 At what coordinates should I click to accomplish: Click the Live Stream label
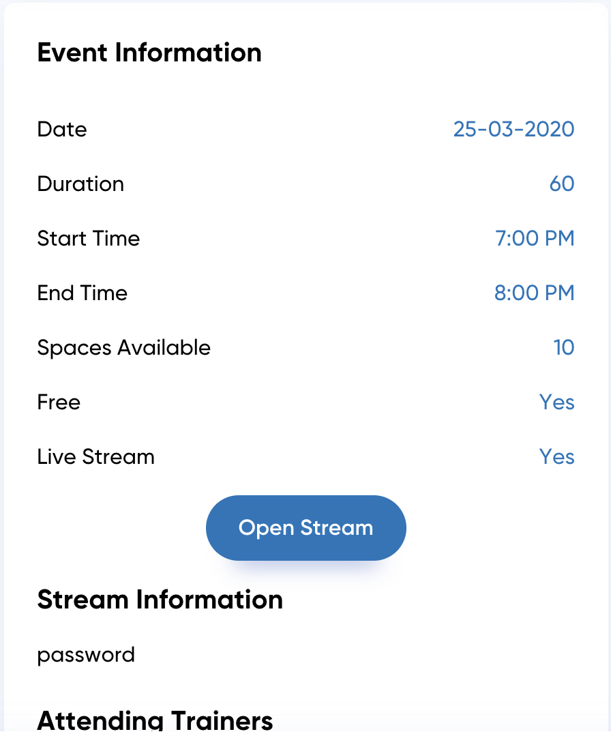point(96,457)
